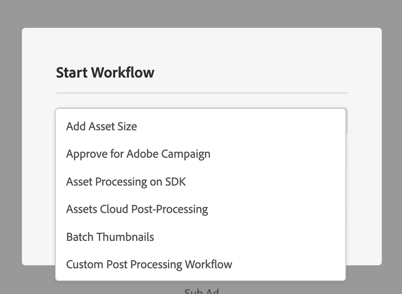The width and height of the screenshot is (402, 294).
Task: Select Custom Post Processing Workflow option
Action: (149, 264)
